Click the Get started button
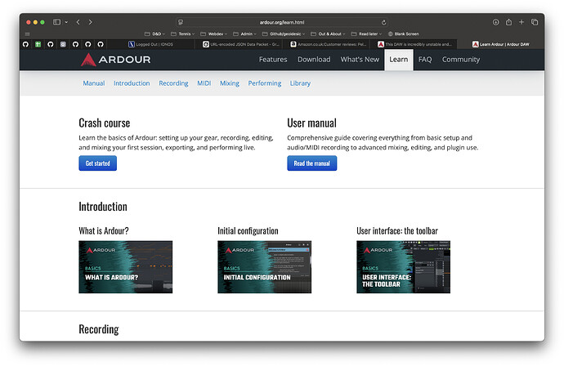The width and height of the screenshot is (564, 366). (x=97, y=163)
